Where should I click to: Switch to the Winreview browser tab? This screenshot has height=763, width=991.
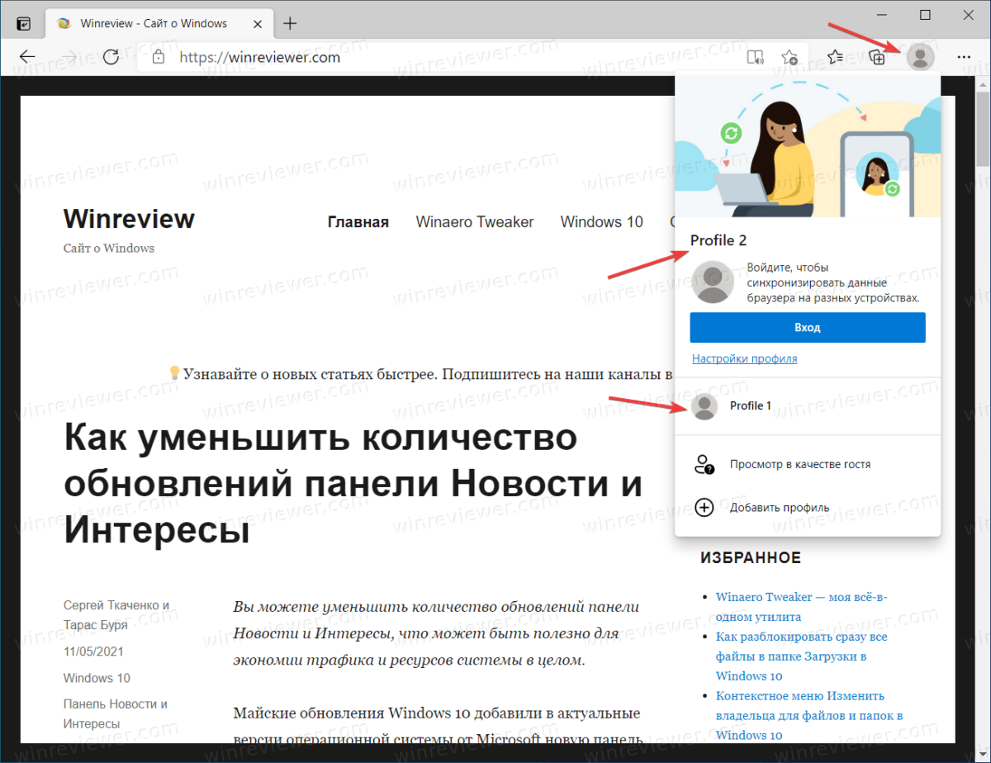(153, 23)
